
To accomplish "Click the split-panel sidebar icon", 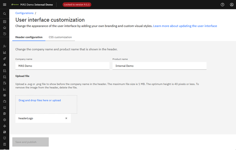I will click(5, 132).
